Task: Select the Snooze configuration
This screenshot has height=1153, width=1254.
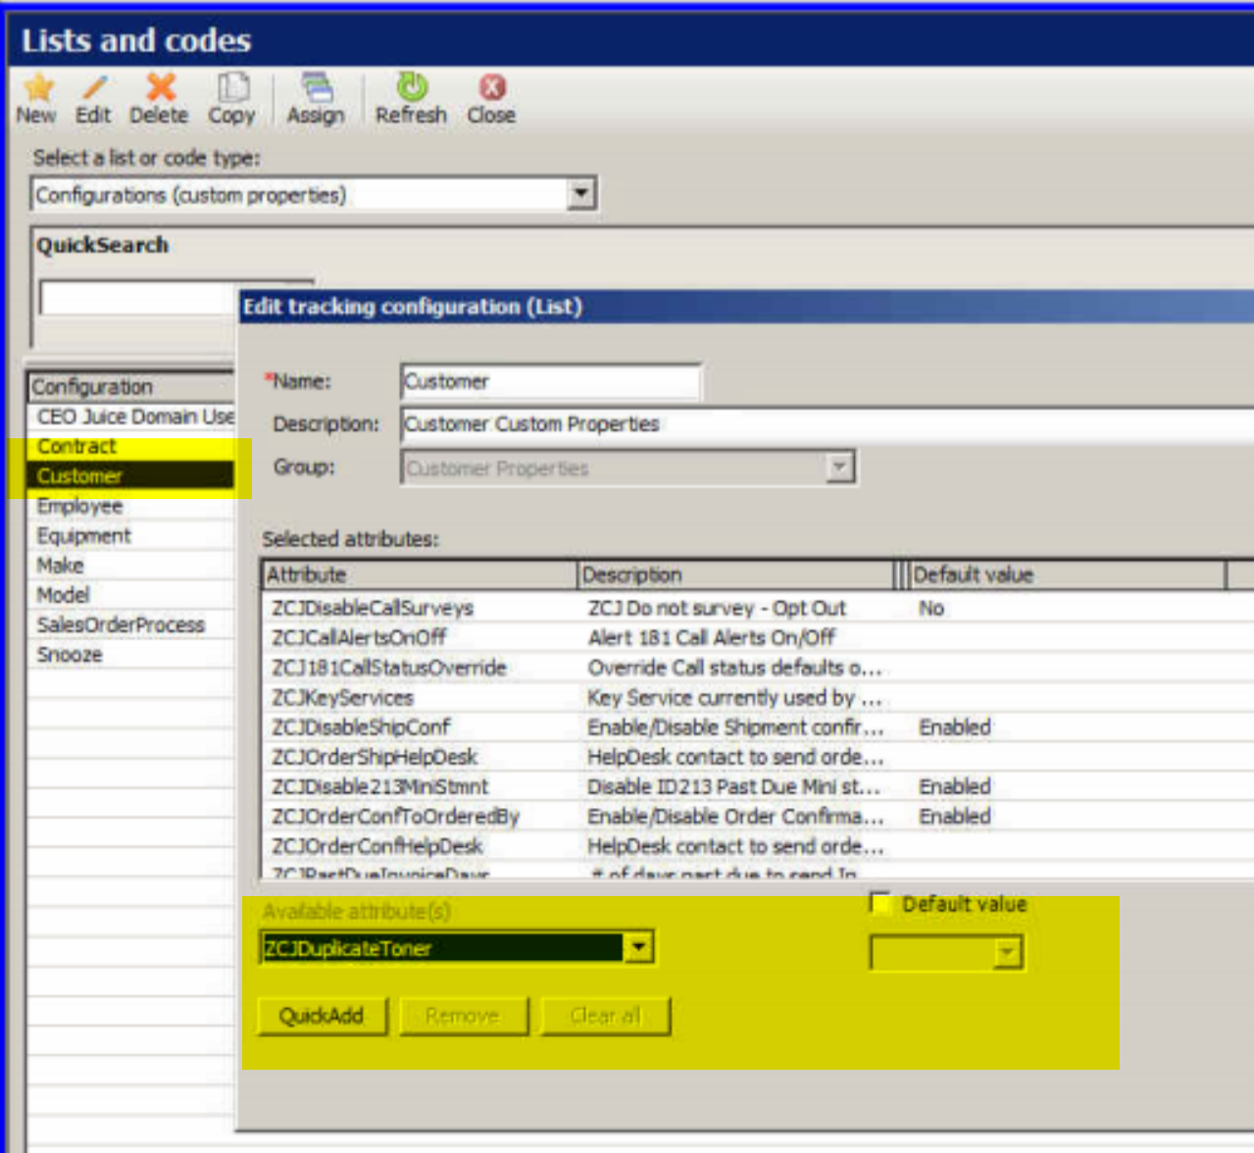Action: click(x=130, y=655)
